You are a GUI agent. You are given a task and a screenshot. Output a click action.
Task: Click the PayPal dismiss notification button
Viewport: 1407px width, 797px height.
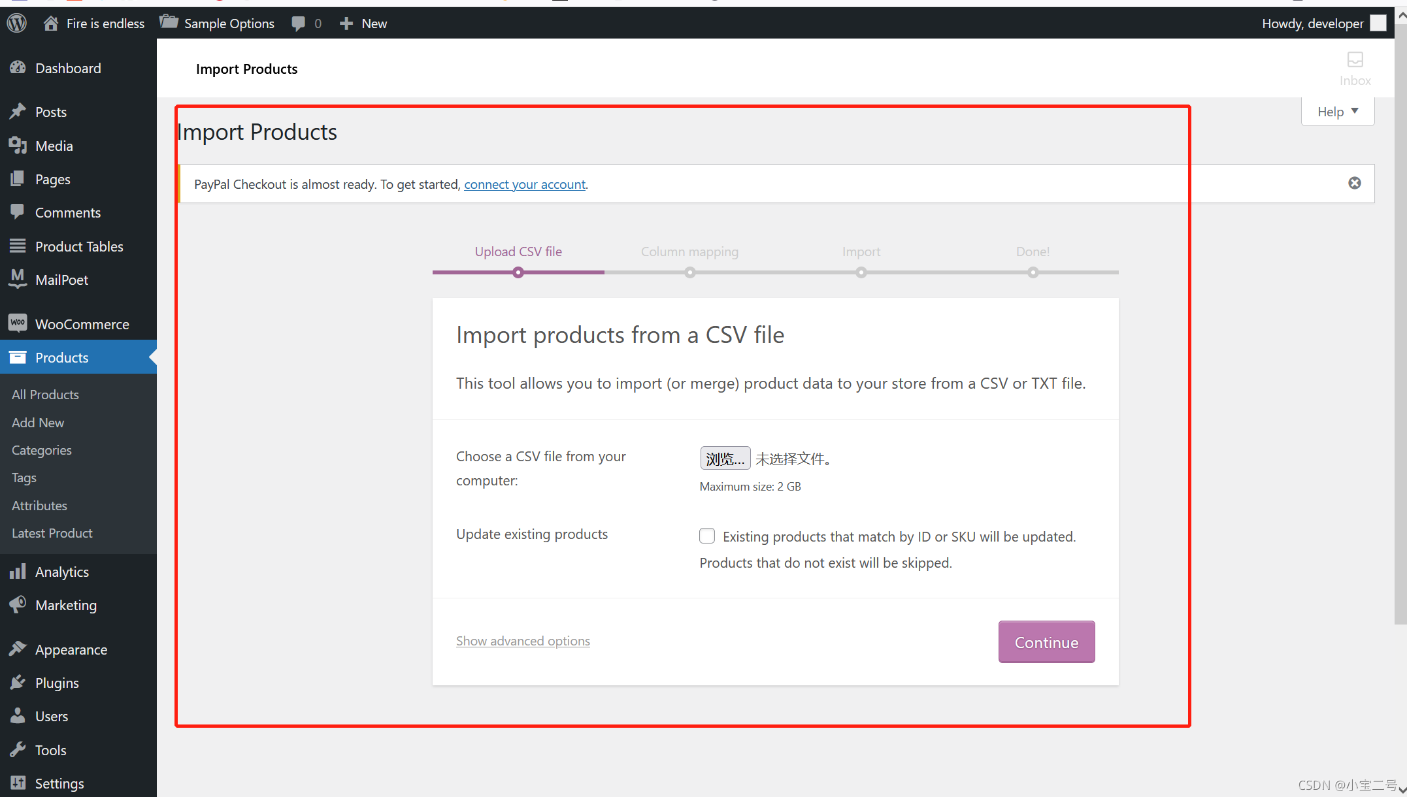[1355, 182]
